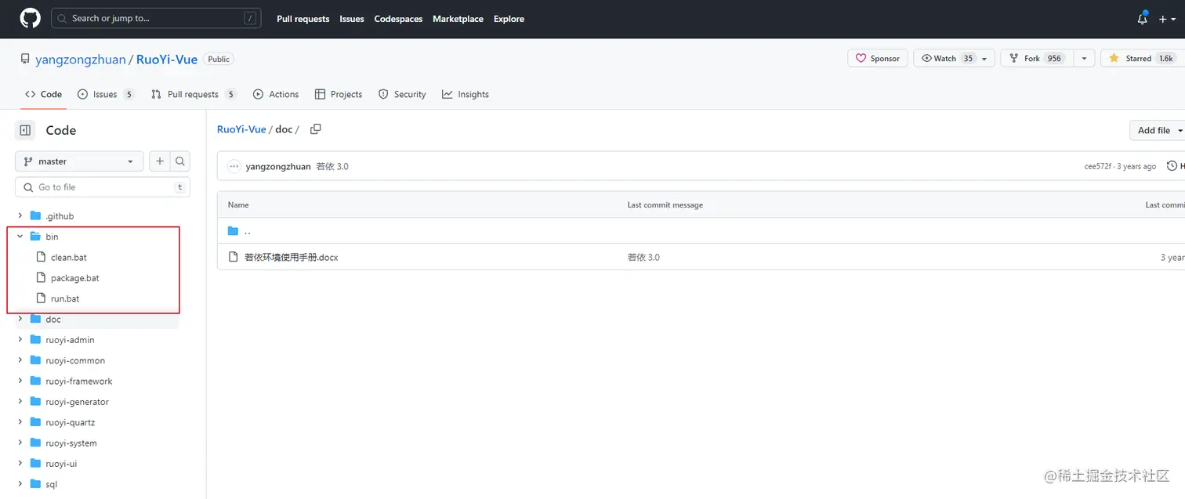Click the search magnifier icon in sidebar
This screenshot has width=1185, height=499.
tap(180, 161)
